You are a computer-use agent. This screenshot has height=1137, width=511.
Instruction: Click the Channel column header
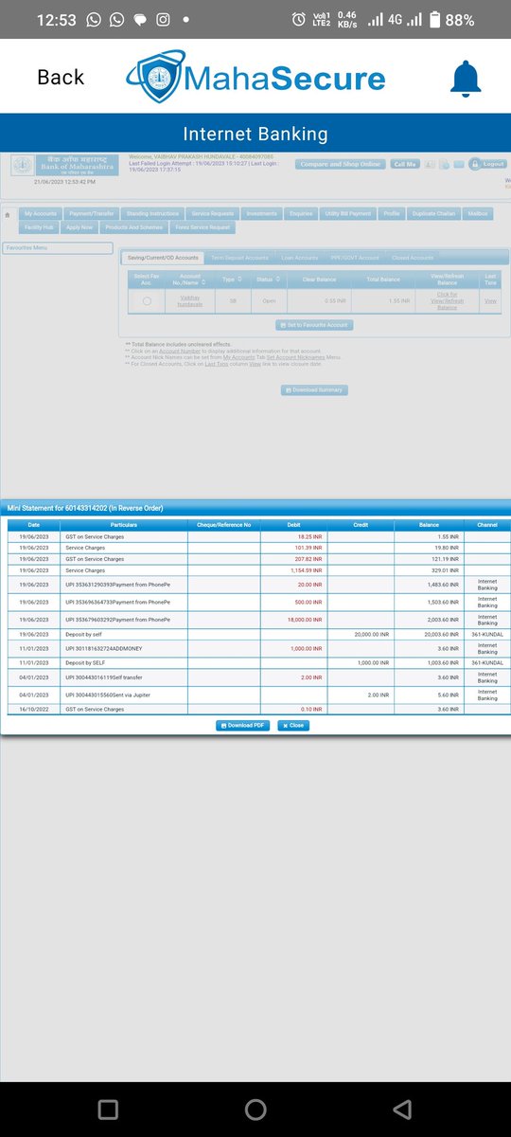click(x=487, y=524)
